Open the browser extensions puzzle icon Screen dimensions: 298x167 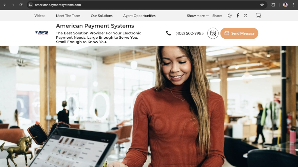(x=273, y=5)
